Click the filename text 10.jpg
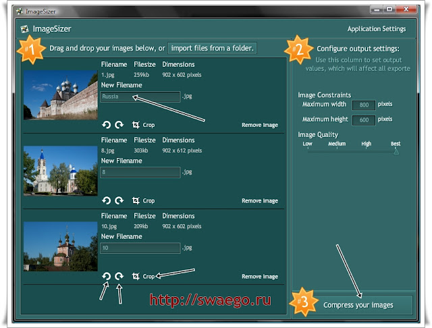This screenshot has height=328, width=432. pyautogui.click(x=109, y=226)
